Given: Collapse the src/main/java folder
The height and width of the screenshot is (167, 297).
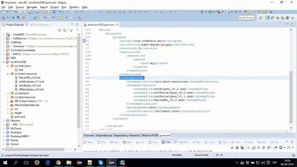Looking at the screenshot, I should (x=8, y=66).
